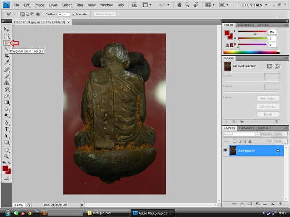Select the Gradient tool
Screen dimensions: 290x217
pos(6,102)
